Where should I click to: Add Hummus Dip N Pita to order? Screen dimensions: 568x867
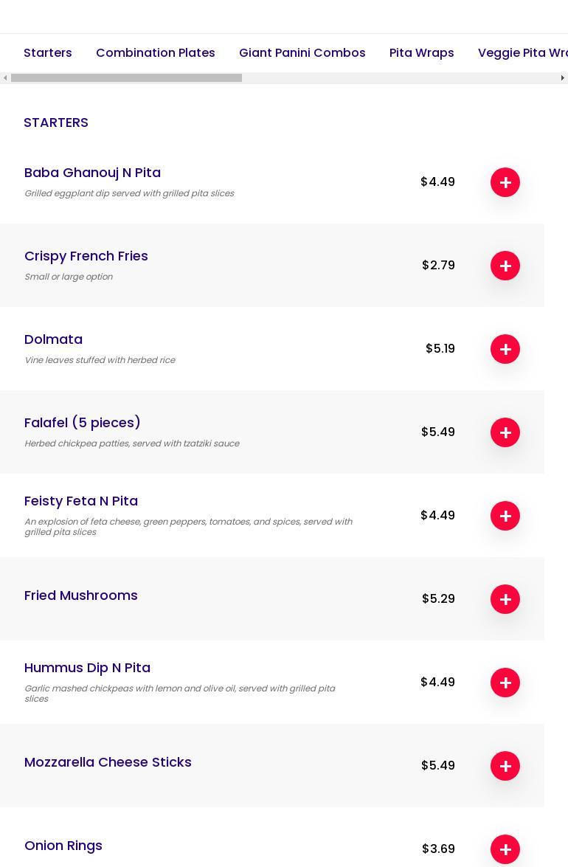tap(505, 683)
